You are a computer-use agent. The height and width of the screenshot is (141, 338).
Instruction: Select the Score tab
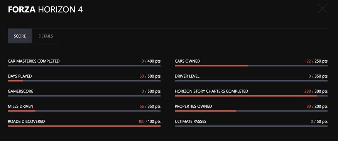click(20, 36)
